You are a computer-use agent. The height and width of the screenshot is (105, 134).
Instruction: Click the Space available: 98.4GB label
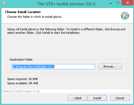[x=23, y=83]
